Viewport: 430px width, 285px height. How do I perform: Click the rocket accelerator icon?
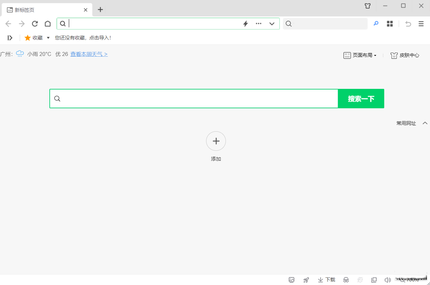coord(306,280)
